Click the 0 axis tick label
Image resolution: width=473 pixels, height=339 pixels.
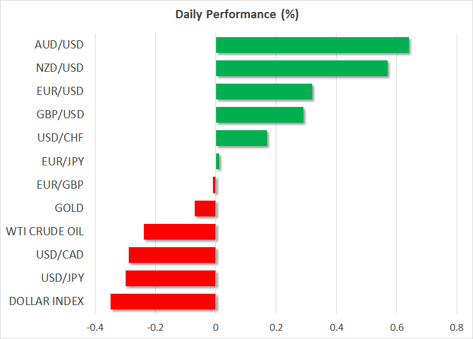(215, 327)
